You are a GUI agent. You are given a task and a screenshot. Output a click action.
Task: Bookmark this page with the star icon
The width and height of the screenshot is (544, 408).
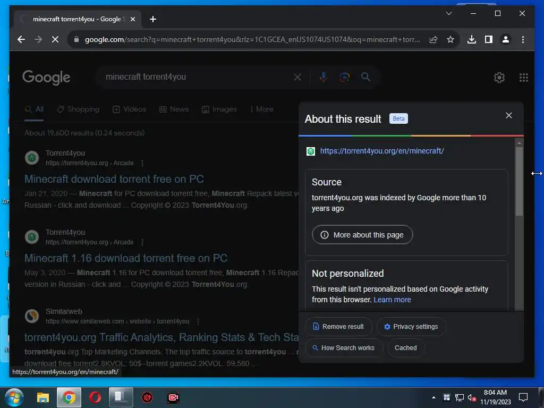tap(450, 39)
